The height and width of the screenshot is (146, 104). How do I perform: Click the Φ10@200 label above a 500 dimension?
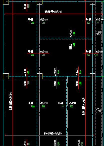pyautogui.click(x=99, y=20)
